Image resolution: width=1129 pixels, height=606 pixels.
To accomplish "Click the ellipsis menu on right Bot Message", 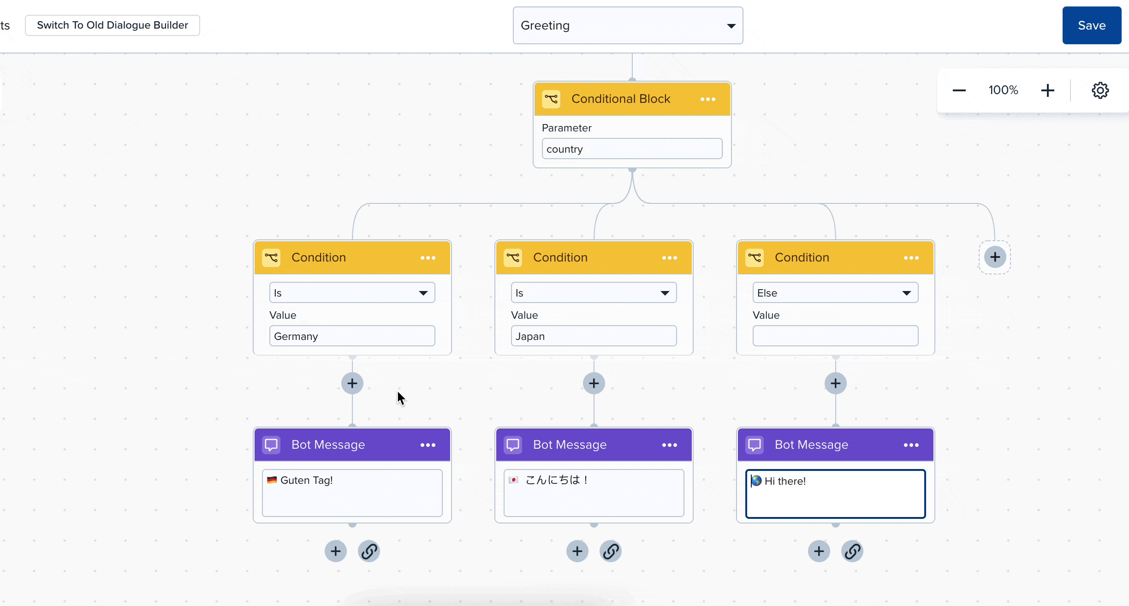I will coord(911,445).
